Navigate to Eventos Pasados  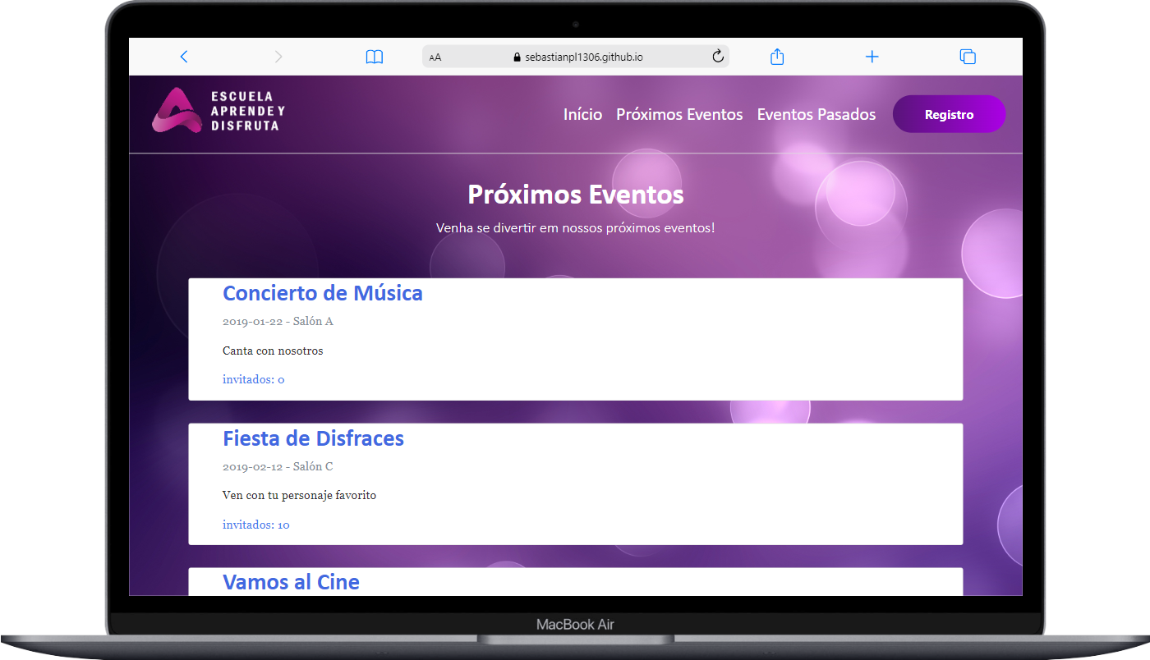[x=816, y=115]
